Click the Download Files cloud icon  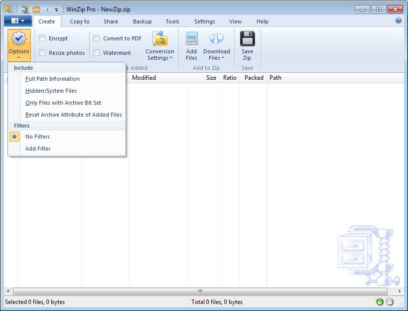point(217,38)
